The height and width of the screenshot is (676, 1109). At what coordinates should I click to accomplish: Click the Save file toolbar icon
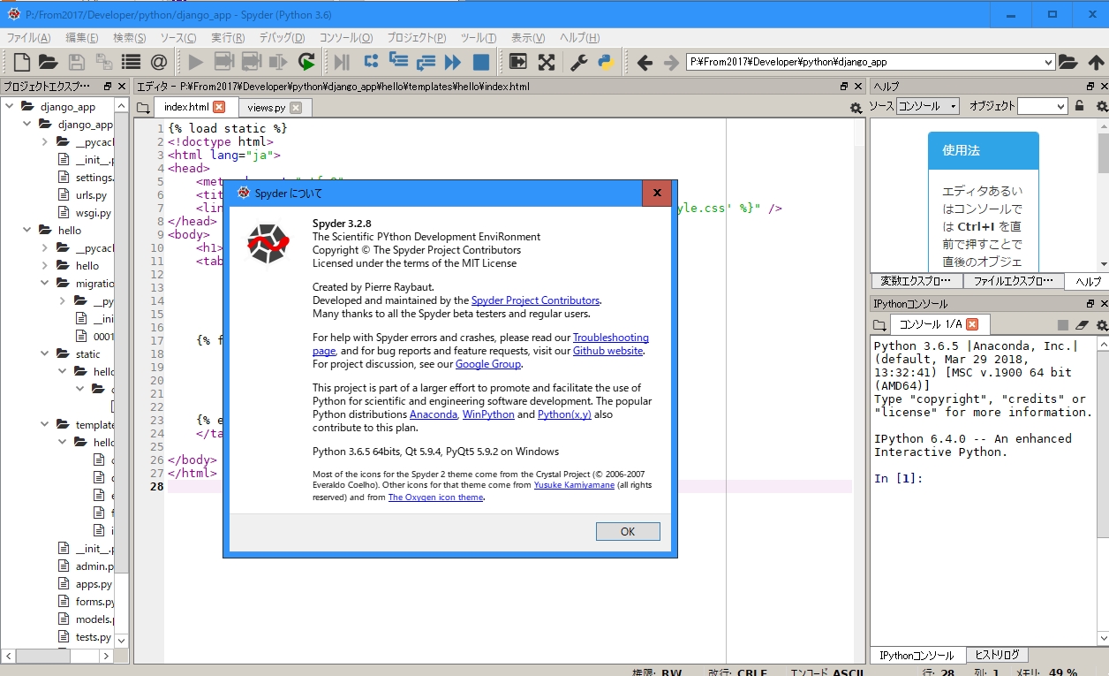[x=77, y=62]
